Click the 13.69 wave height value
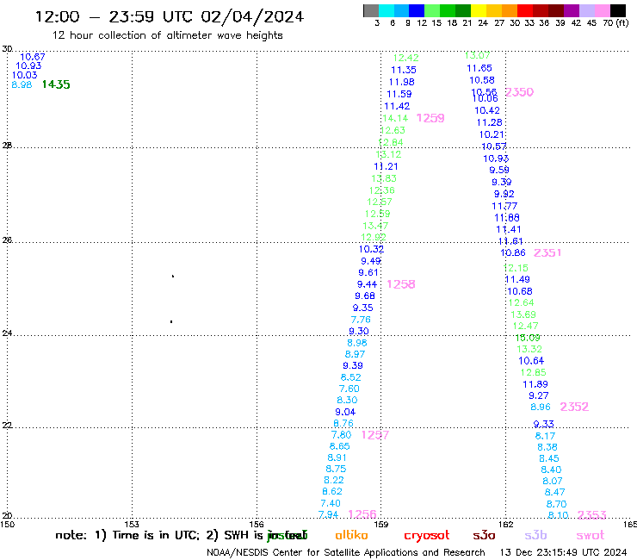 click(523, 314)
